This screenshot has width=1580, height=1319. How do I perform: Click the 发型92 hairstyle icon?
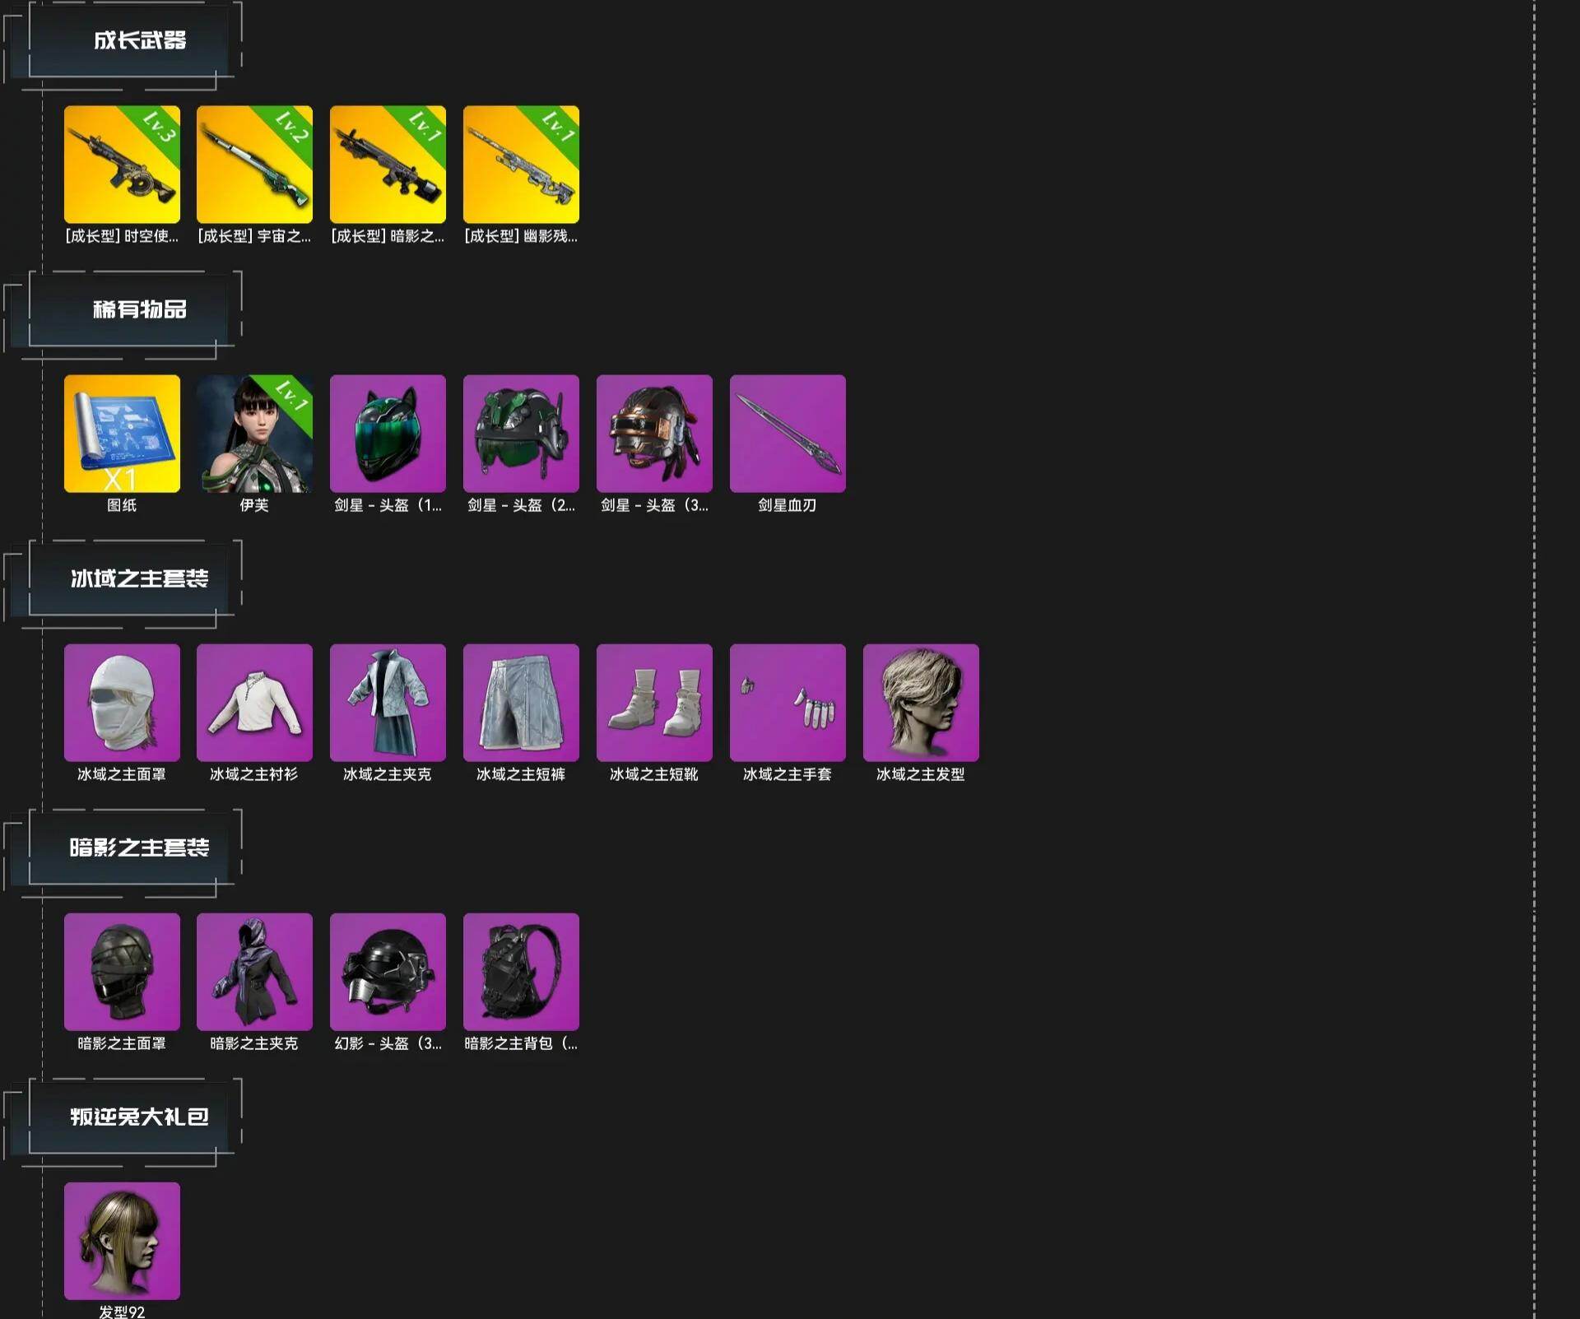122,1241
